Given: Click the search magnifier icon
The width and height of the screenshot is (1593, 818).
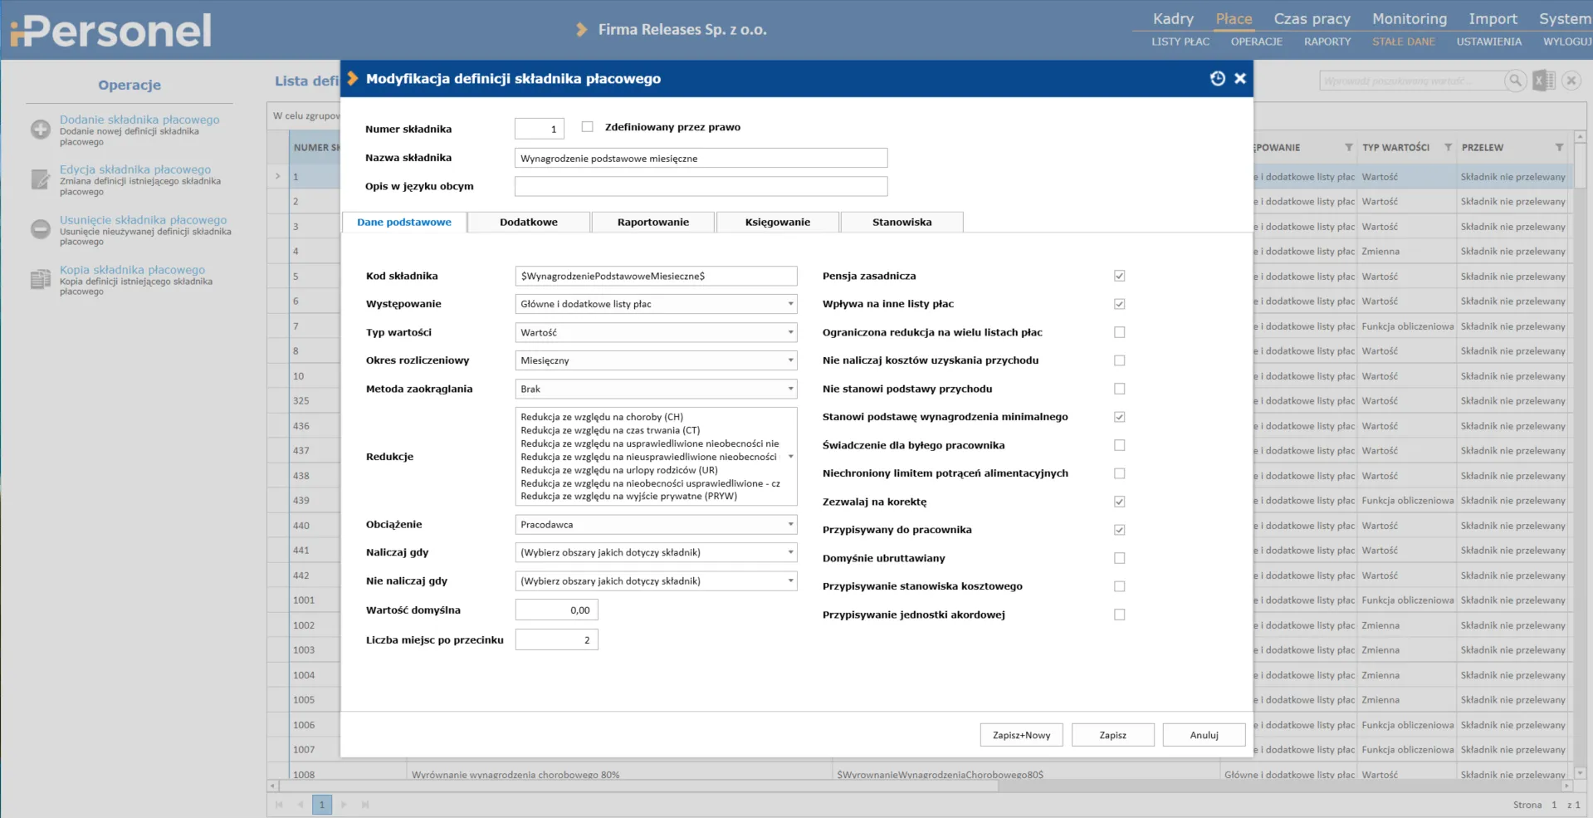Looking at the screenshot, I should click(1515, 81).
